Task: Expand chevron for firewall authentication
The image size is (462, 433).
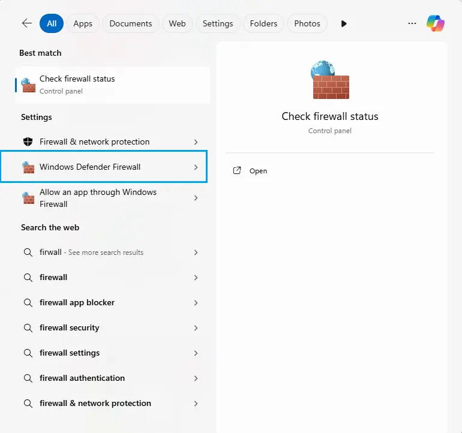Action: pos(196,378)
